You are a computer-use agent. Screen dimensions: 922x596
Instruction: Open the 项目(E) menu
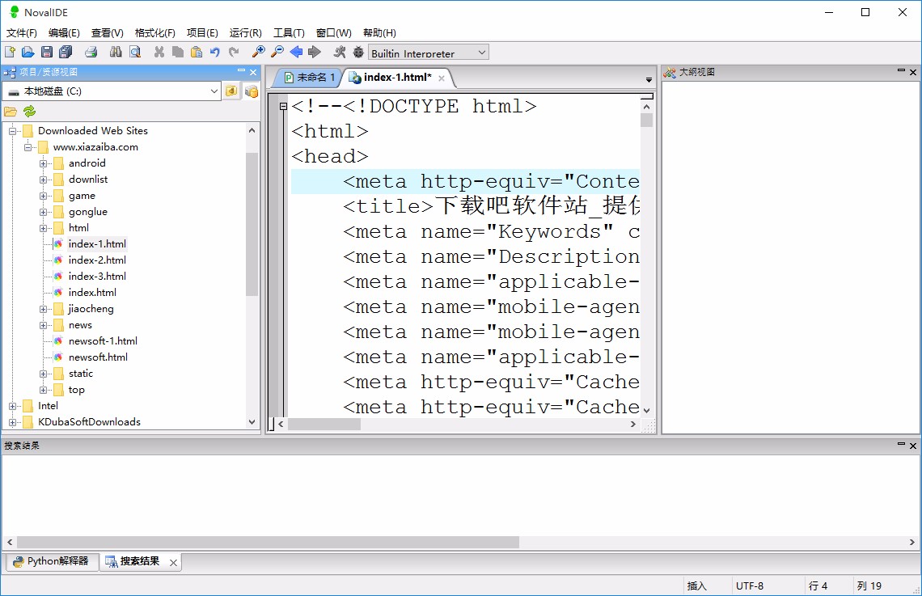pyautogui.click(x=202, y=33)
